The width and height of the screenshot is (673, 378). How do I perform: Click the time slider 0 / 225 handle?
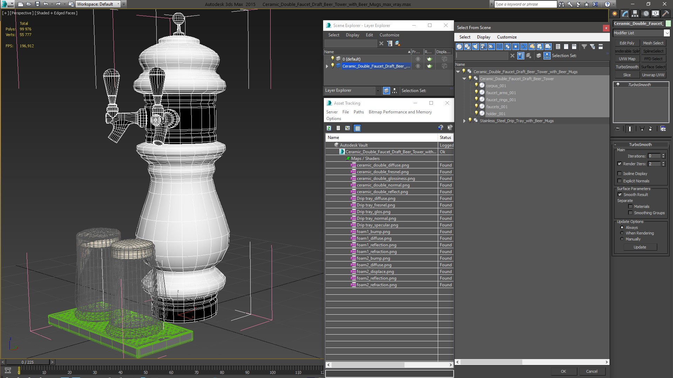click(28, 362)
